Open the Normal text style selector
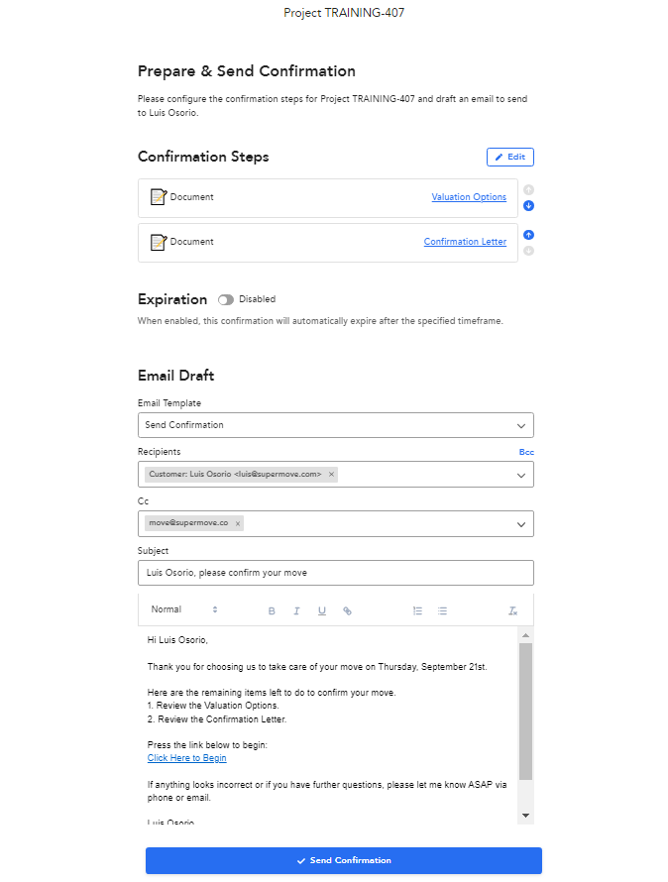 184,609
